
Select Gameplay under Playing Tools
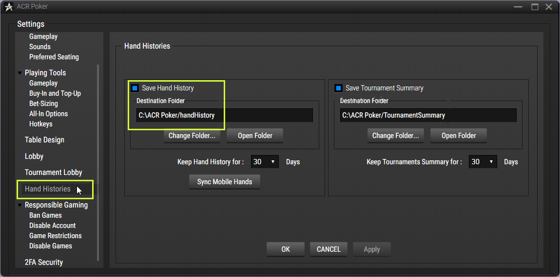click(43, 83)
